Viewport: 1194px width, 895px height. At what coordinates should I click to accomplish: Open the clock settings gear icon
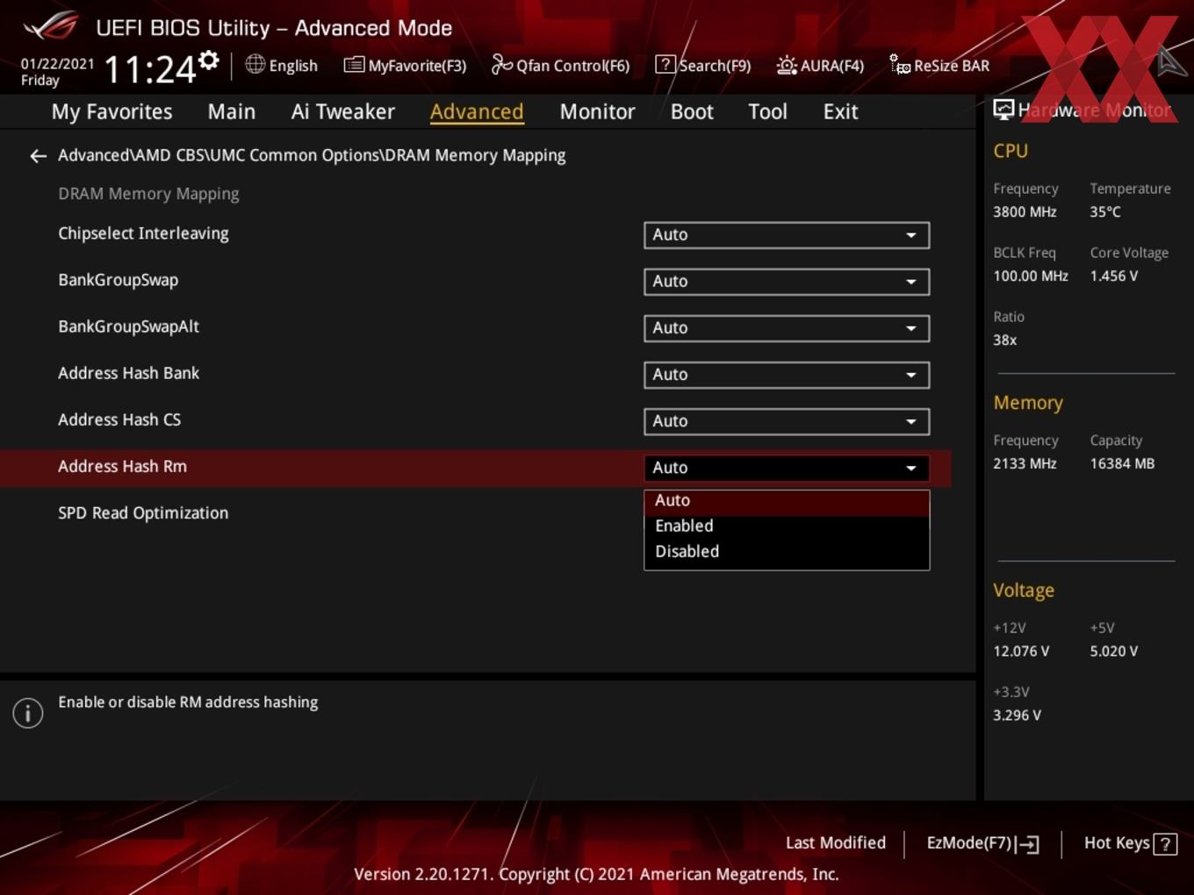(x=208, y=61)
